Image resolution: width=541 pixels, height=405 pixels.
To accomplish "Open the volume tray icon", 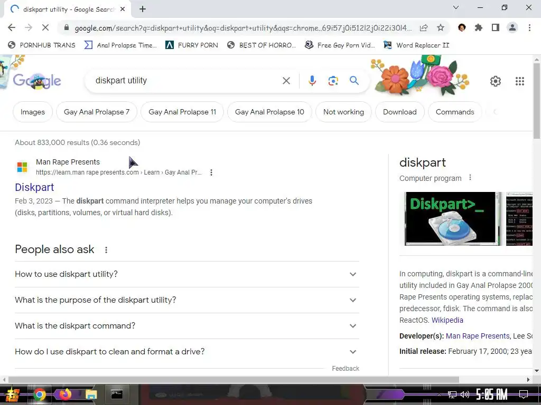I will pyautogui.click(x=465, y=394).
